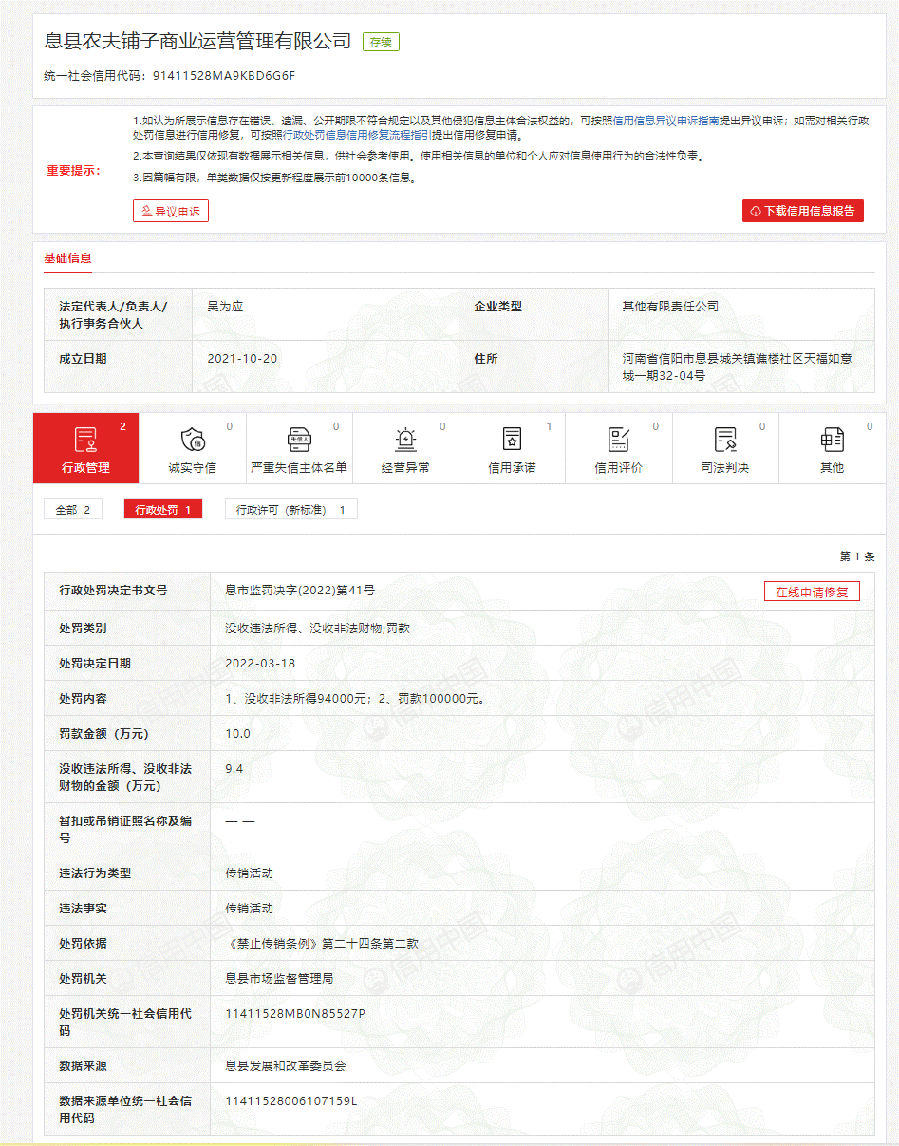Click the 在线申请修复 button
This screenshot has width=899, height=1146.
click(812, 592)
